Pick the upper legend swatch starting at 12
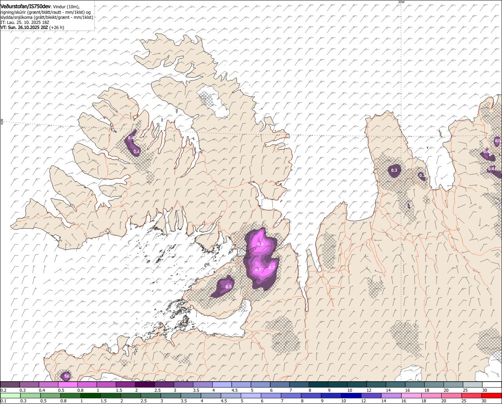502x404 pixels. point(376,385)
